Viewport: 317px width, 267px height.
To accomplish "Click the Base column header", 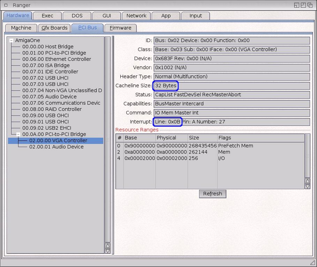I will [139, 138].
